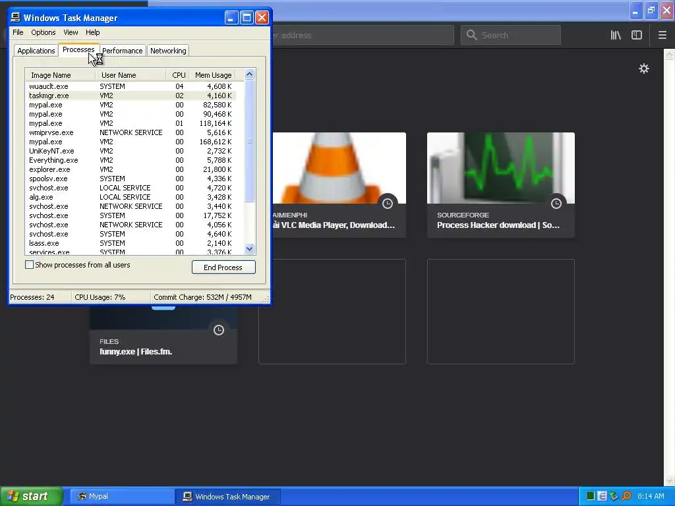Select explorer.exe process row
This screenshot has width=675, height=506.
(131, 169)
